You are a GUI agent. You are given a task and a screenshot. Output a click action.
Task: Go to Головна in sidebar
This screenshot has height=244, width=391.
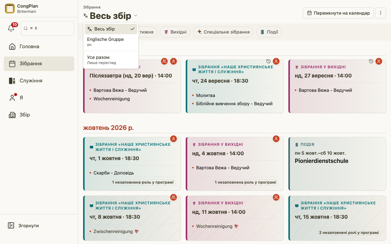click(39, 47)
